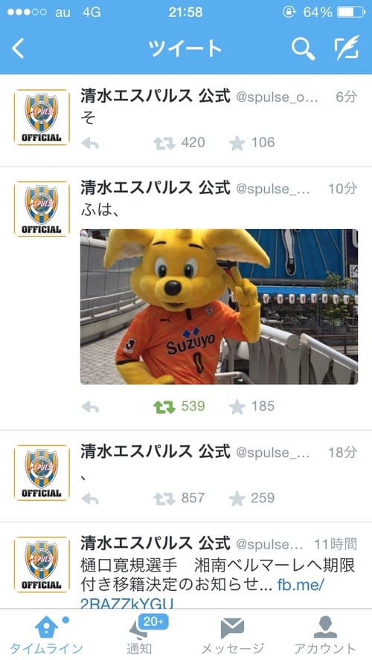Undo the green retweet showing 539

click(164, 407)
